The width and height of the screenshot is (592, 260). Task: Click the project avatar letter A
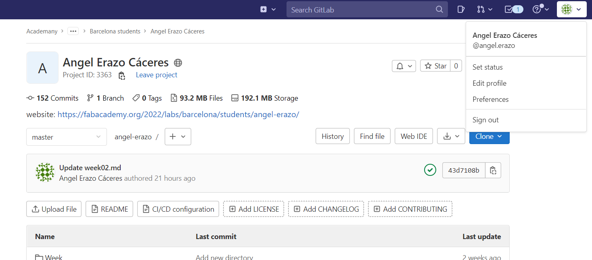click(x=42, y=68)
